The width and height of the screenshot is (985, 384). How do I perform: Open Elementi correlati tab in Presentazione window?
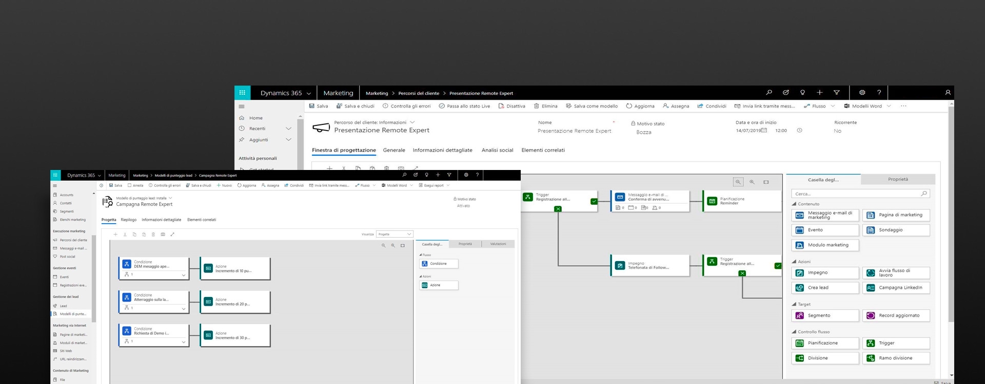point(543,150)
